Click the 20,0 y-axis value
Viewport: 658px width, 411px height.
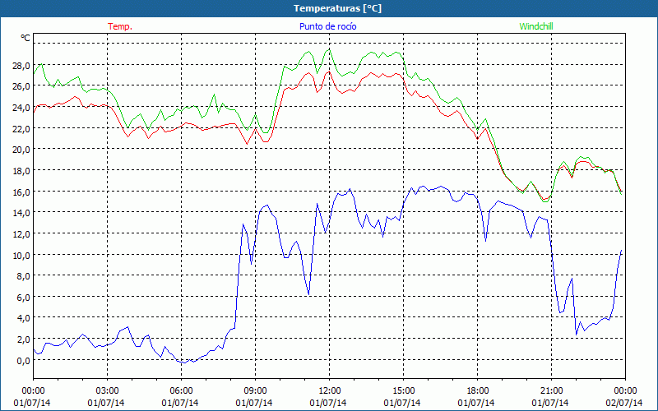point(22,150)
